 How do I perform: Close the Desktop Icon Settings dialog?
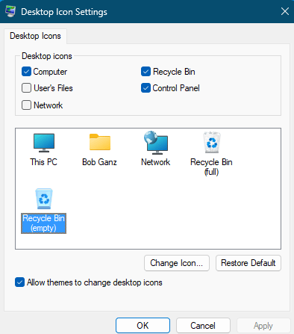point(285,11)
